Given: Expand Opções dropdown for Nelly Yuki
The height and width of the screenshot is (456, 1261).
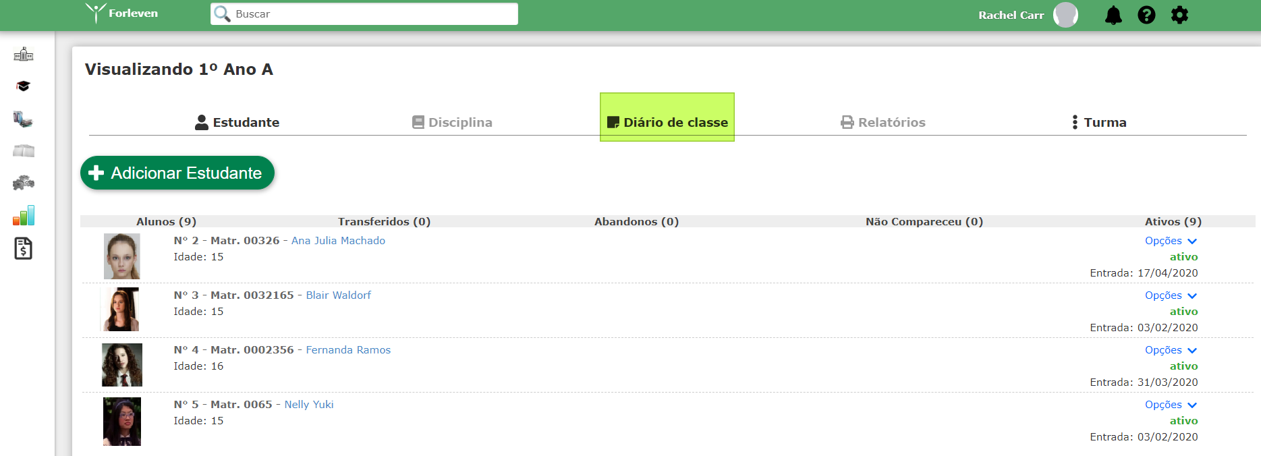Looking at the screenshot, I should pyautogui.click(x=1171, y=405).
